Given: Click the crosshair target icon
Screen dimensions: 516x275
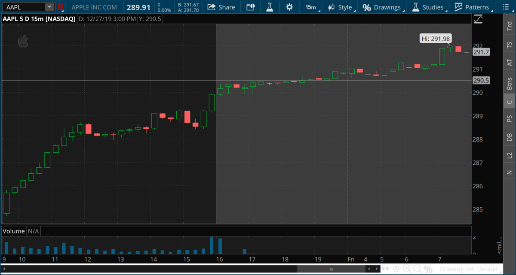Looking at the screenshot, I should click(x=396, y=269).
